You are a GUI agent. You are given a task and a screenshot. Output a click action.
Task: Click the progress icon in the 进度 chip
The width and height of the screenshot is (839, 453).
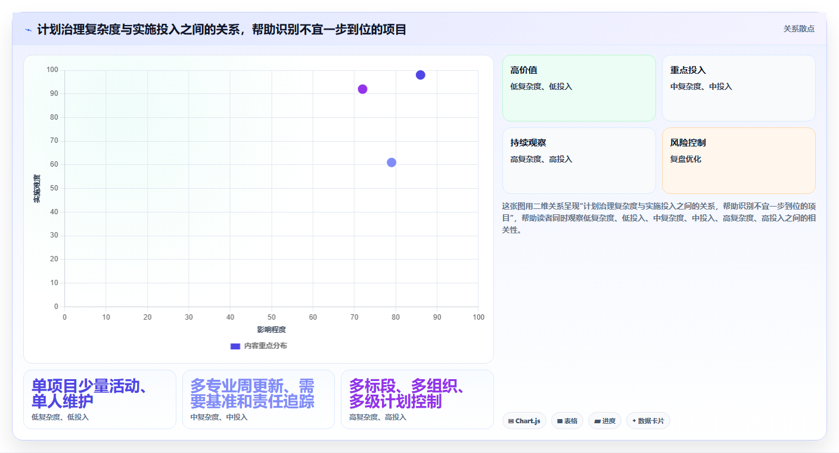597,421
